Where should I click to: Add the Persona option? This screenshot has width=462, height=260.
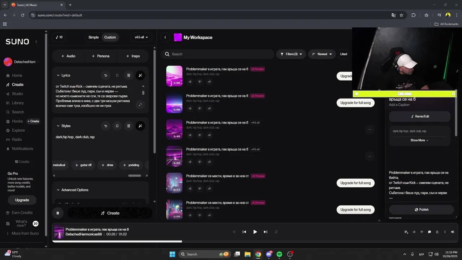click(100, 56)
